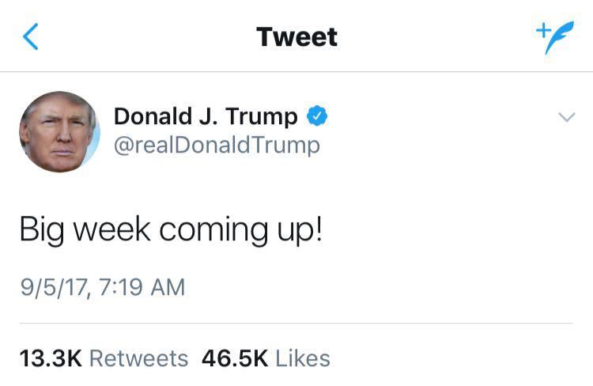593x386 pixels.
Task: Click "Trump" in the display name
Action: point(262,116)
